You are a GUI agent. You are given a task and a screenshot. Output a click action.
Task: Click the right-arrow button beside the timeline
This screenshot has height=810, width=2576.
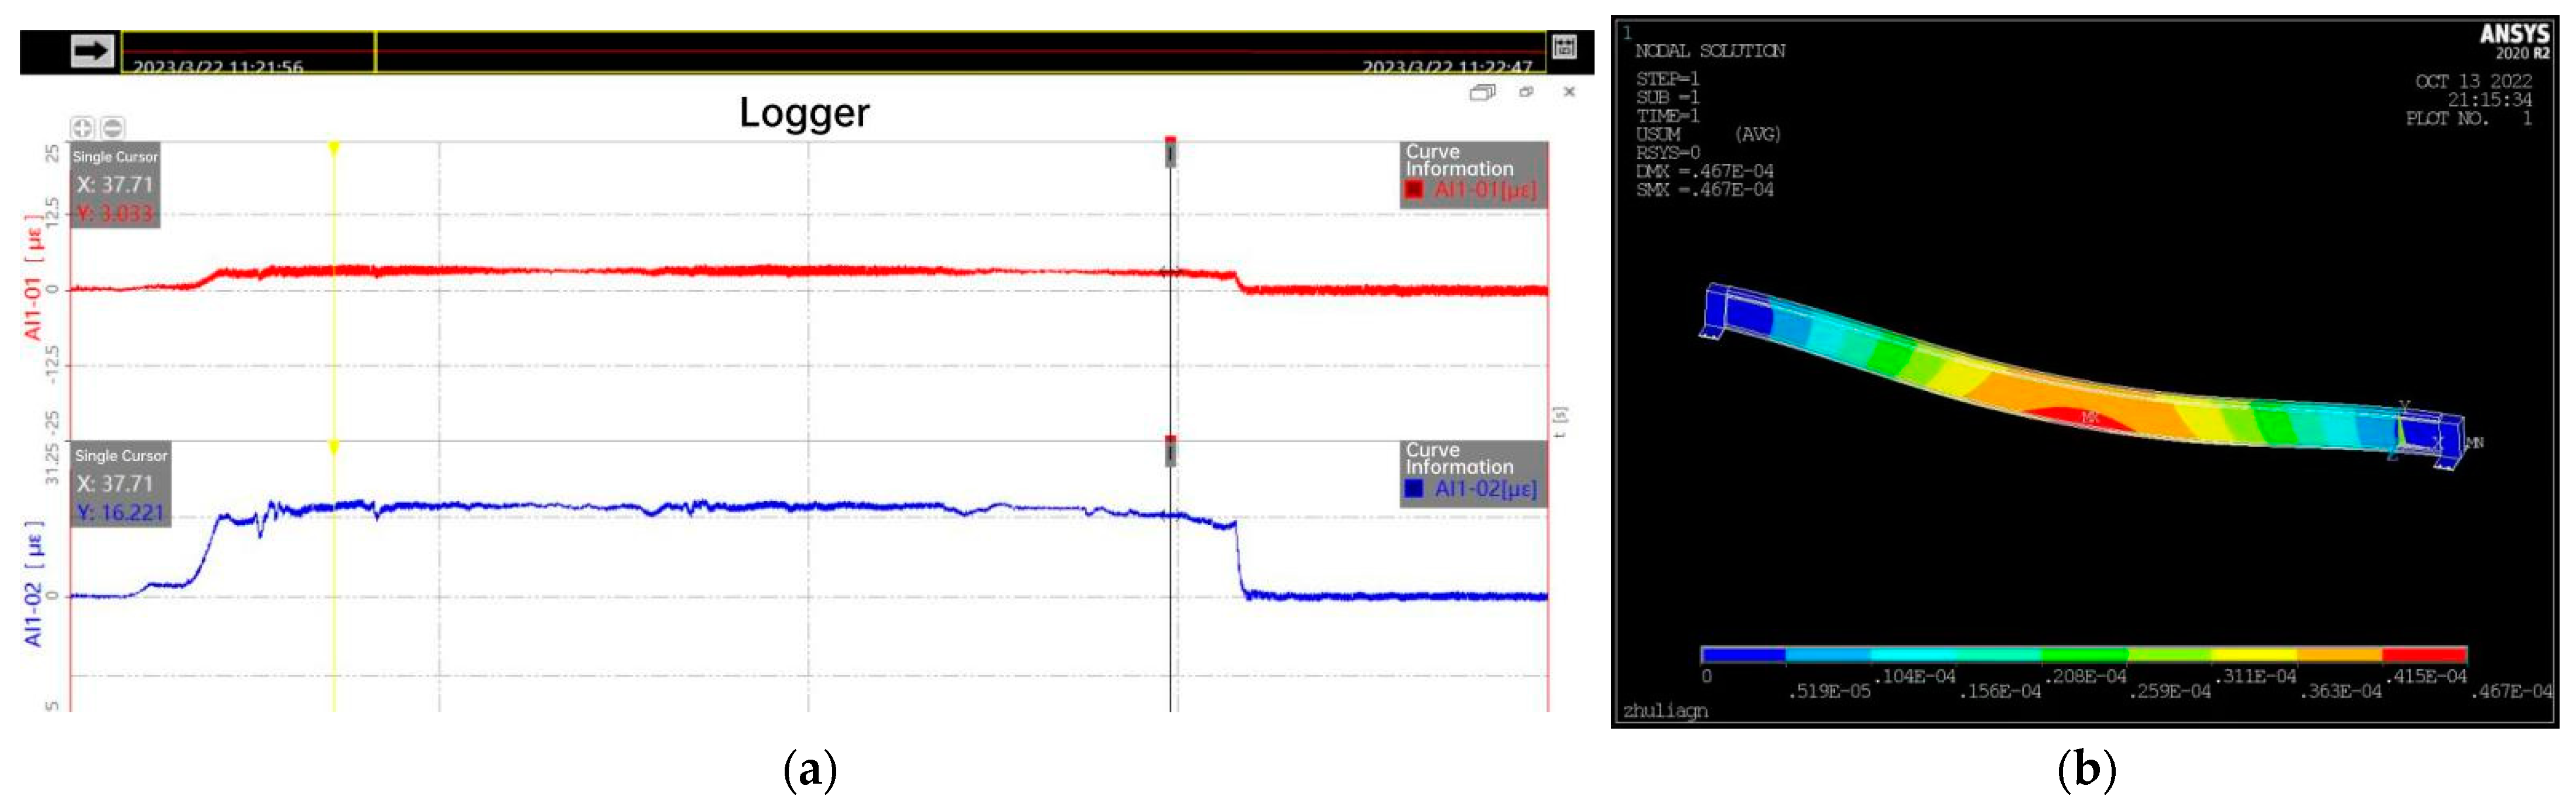(92, 51)
